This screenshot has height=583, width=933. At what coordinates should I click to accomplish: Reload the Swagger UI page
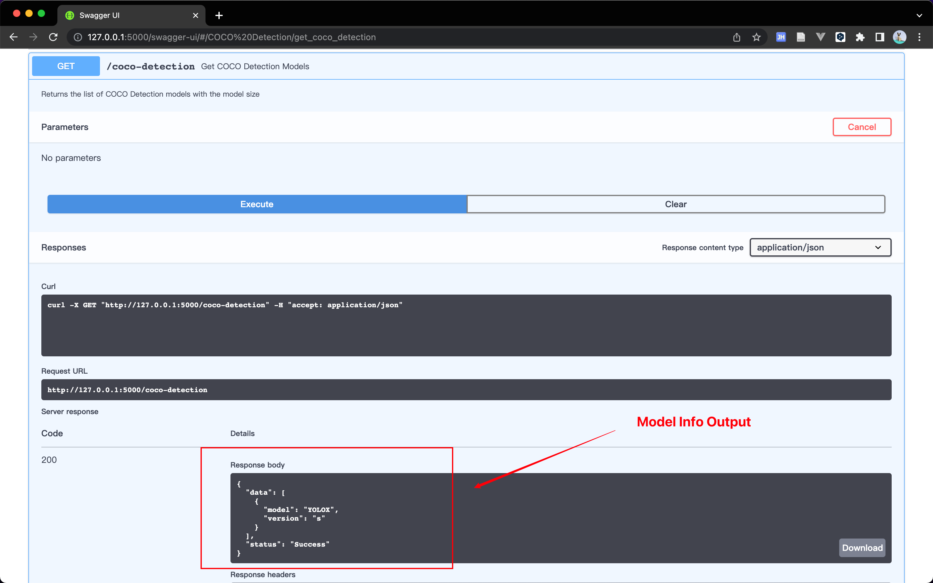(53, 37)
